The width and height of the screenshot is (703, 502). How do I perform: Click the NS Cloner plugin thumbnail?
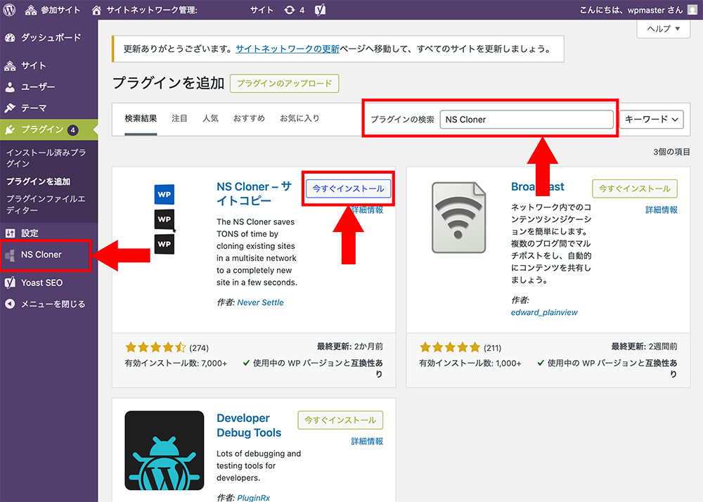[x=164, y=219]
